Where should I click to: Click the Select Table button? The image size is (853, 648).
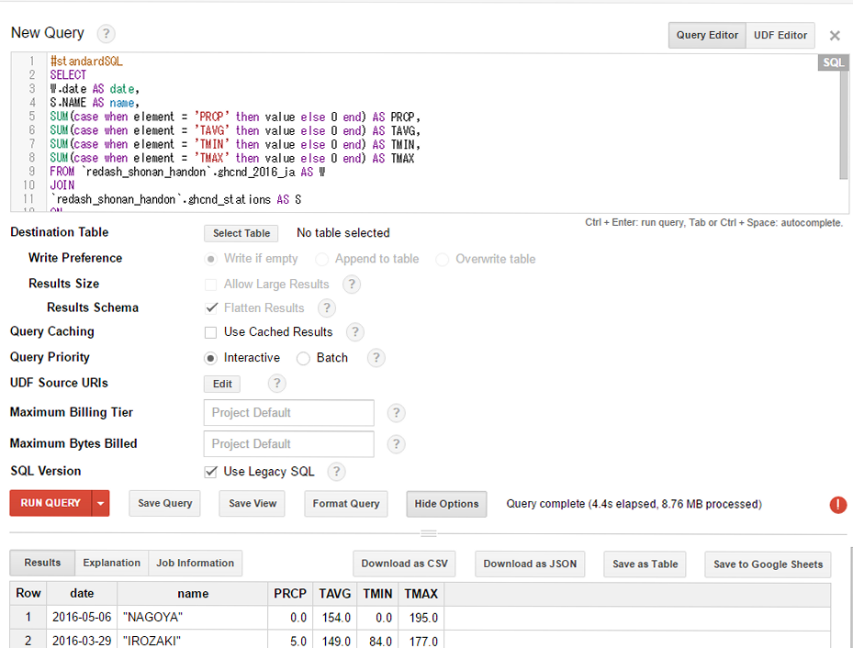(x=241, y=233)
